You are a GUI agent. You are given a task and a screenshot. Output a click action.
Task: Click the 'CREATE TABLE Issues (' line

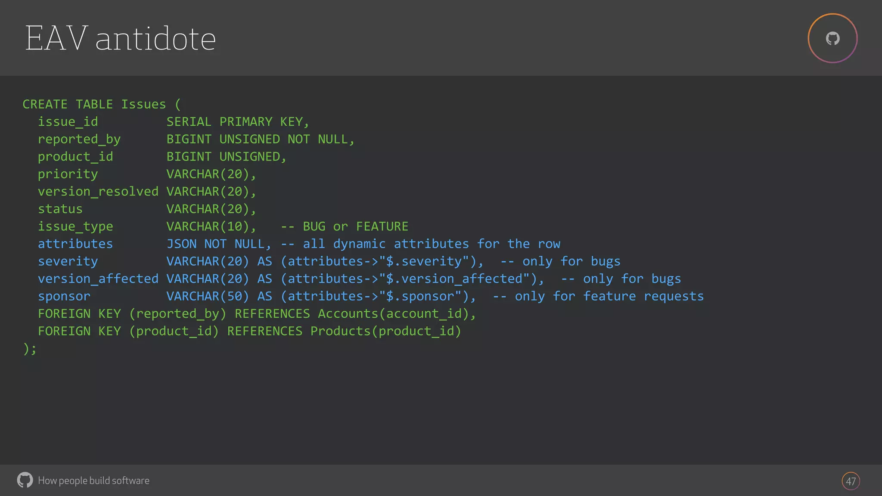(x=102, y=104)
